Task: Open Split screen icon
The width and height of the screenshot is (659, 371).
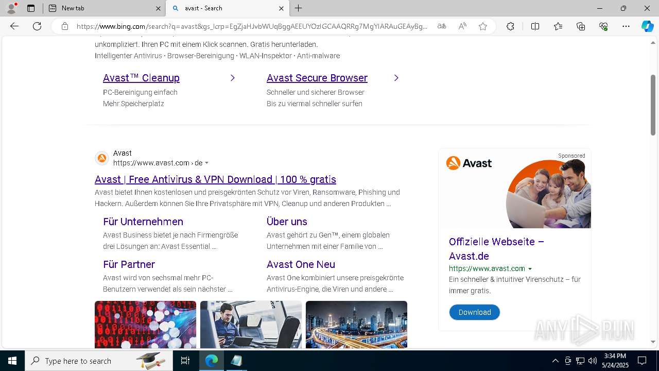Action: click(x=535, y=26)
